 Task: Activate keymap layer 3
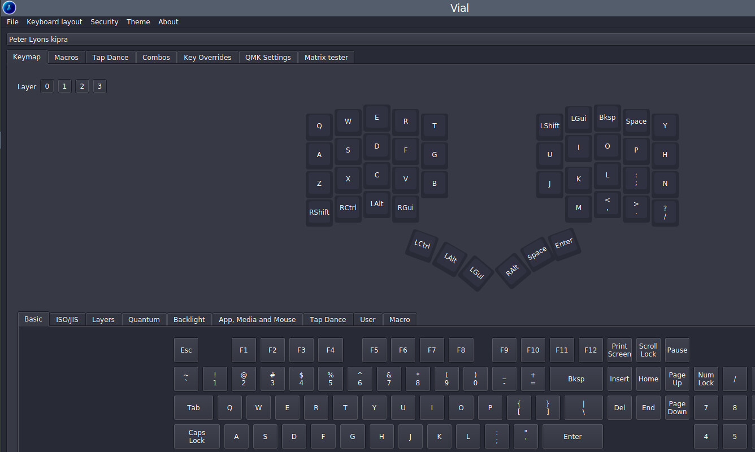99,86
